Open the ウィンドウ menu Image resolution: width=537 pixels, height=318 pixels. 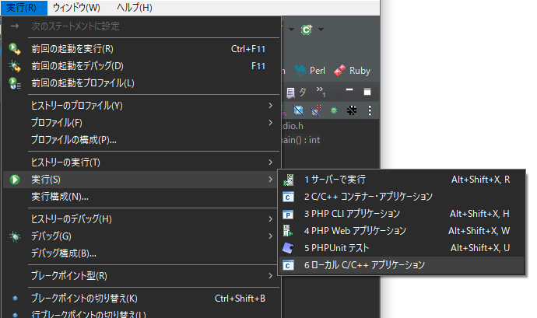76,8
